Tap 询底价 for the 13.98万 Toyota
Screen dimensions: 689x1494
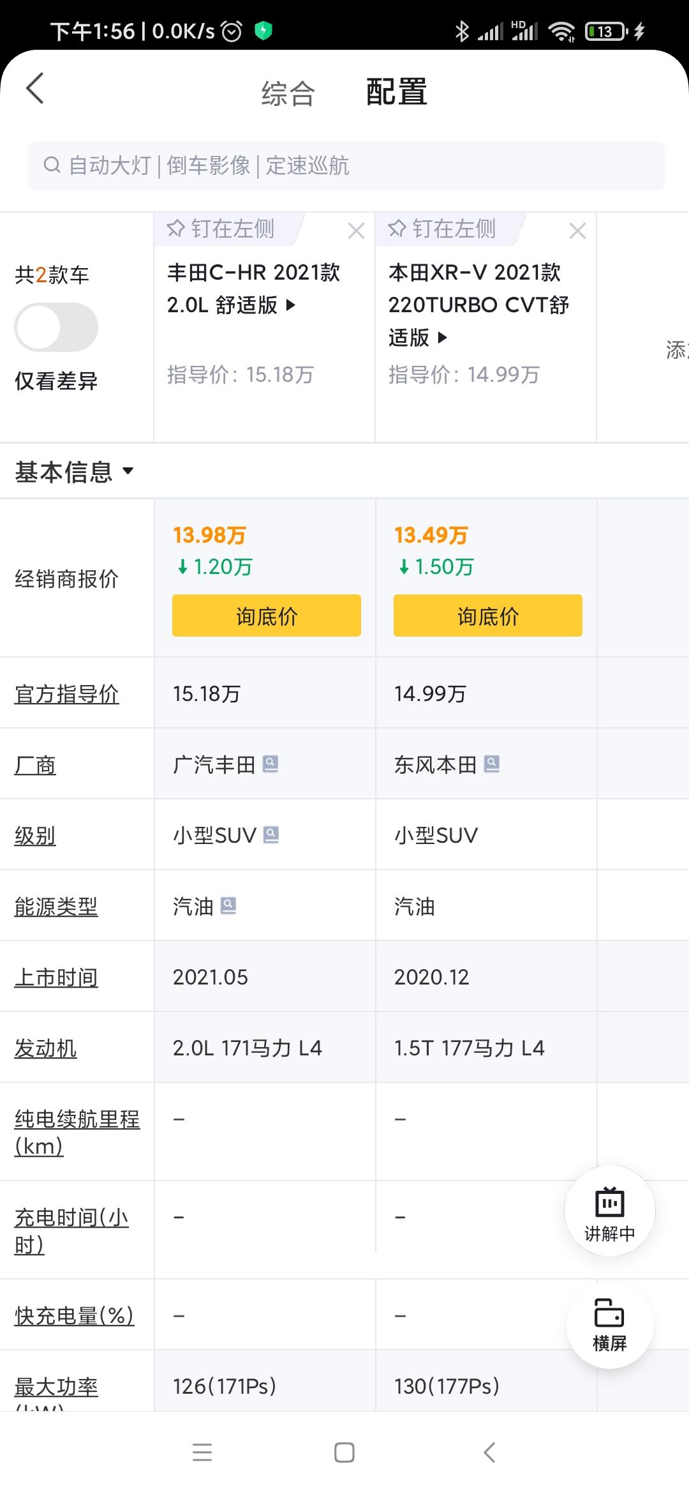[x=267, y=615]
